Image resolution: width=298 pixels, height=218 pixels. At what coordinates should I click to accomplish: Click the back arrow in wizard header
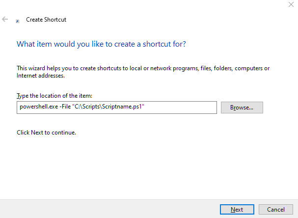click(5, 20)
